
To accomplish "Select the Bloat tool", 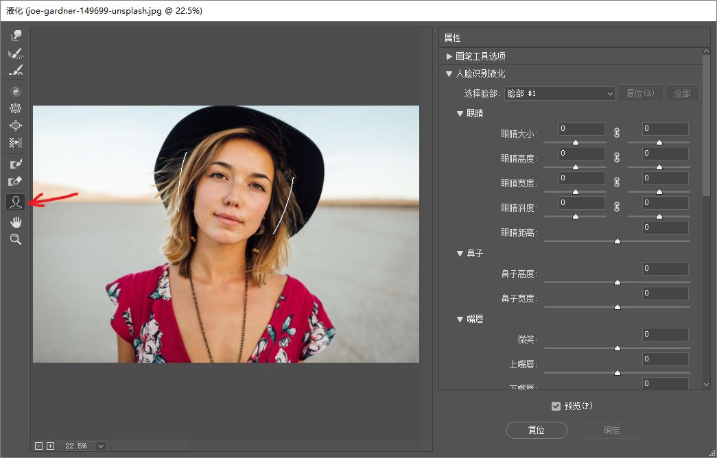I will [x=15, y=125].
